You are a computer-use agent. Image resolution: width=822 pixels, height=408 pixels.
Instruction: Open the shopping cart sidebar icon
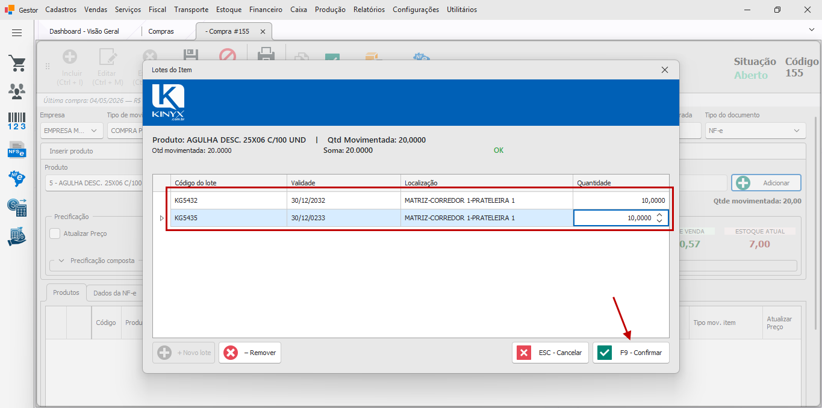click(x=17, y=63)
